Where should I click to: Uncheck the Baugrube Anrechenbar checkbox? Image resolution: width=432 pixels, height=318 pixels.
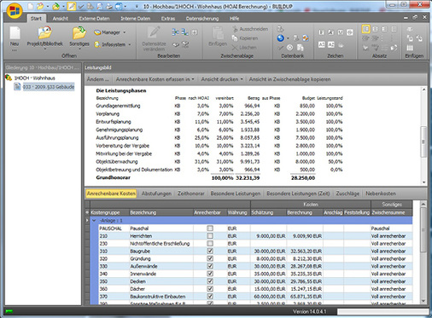pyautogui.click(x=210, y=251)
